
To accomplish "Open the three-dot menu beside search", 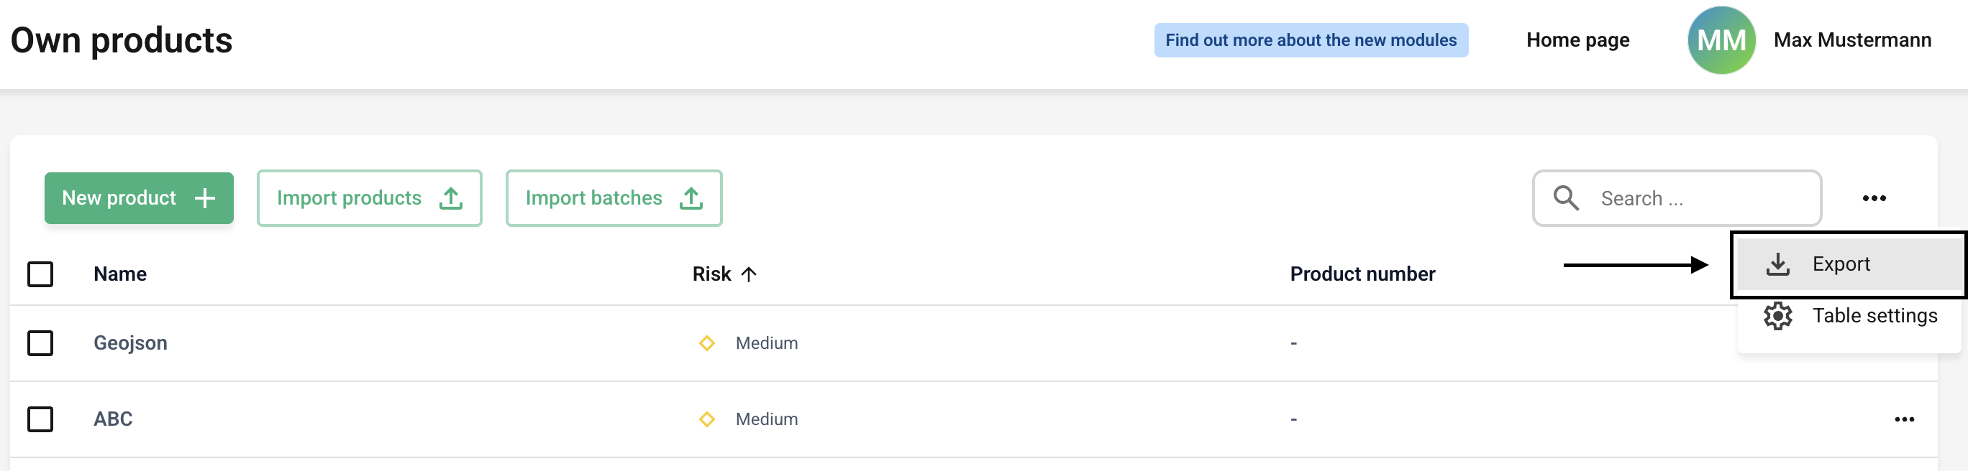I will point(1873,198).
